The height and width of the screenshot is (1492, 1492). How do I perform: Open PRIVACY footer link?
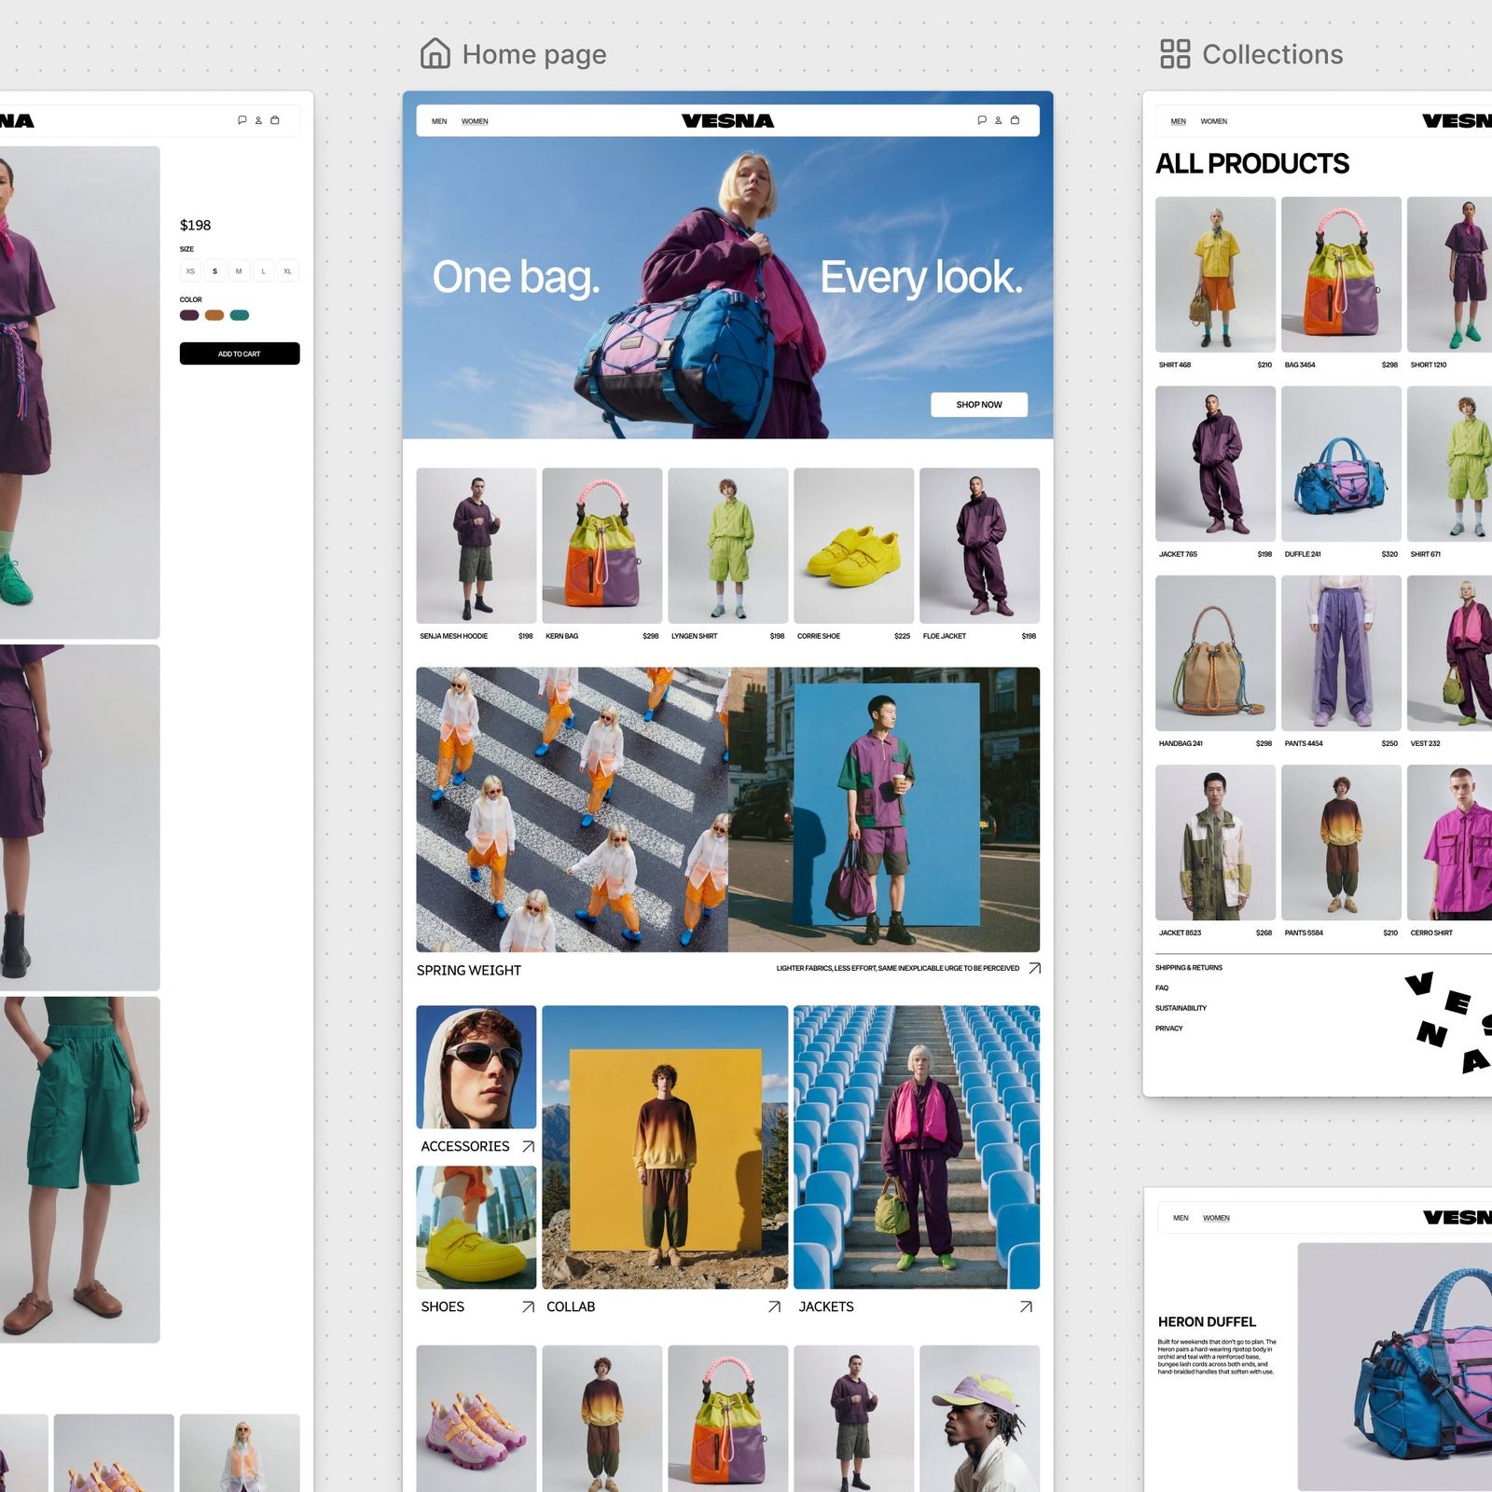pos(1169,1029)
